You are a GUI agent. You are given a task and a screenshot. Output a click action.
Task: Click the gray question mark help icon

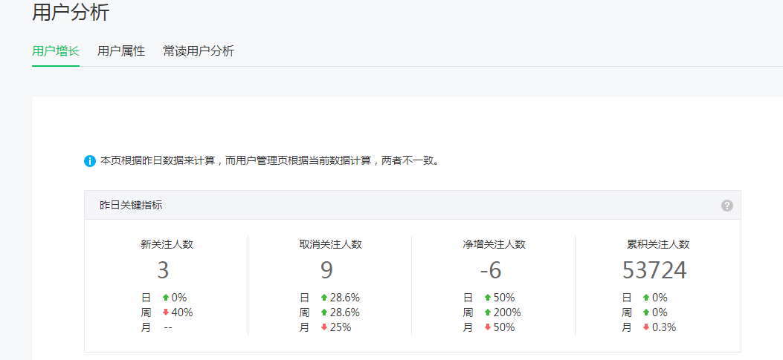point(727,206)
